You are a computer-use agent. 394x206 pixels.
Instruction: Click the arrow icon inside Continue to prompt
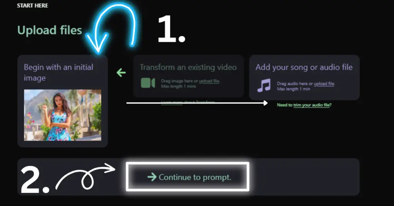pyautogui.click(x=152, y=177)
